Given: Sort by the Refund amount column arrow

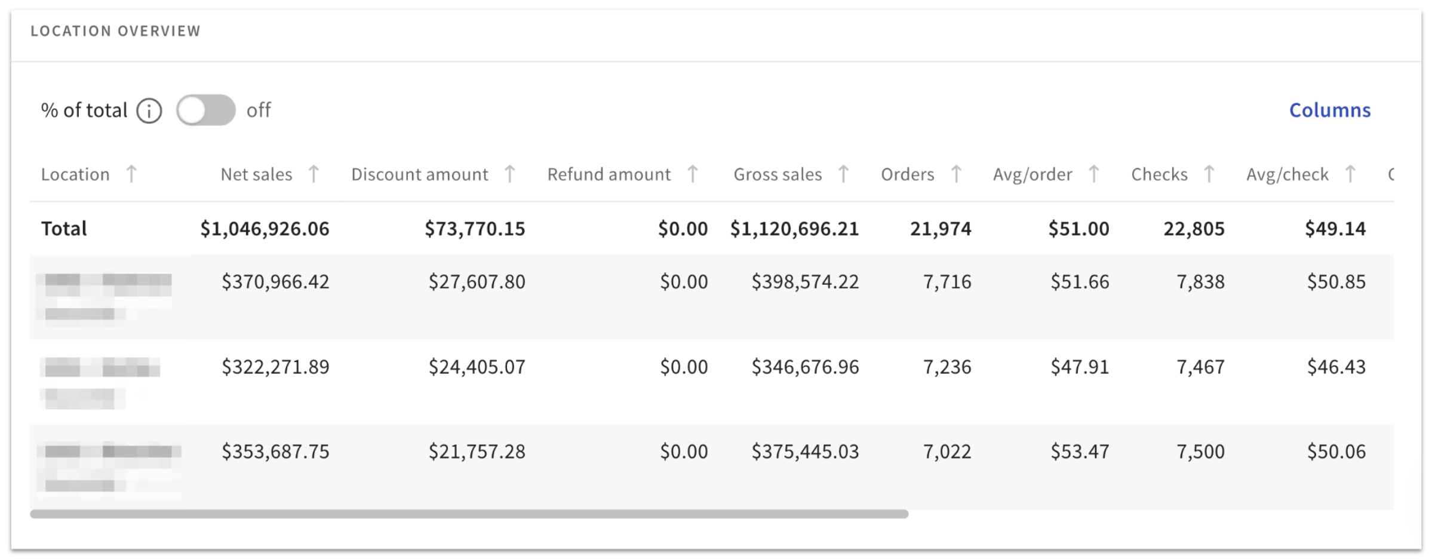Looking at the screenshot, I should pyautogui.click(x=693, y=174).
